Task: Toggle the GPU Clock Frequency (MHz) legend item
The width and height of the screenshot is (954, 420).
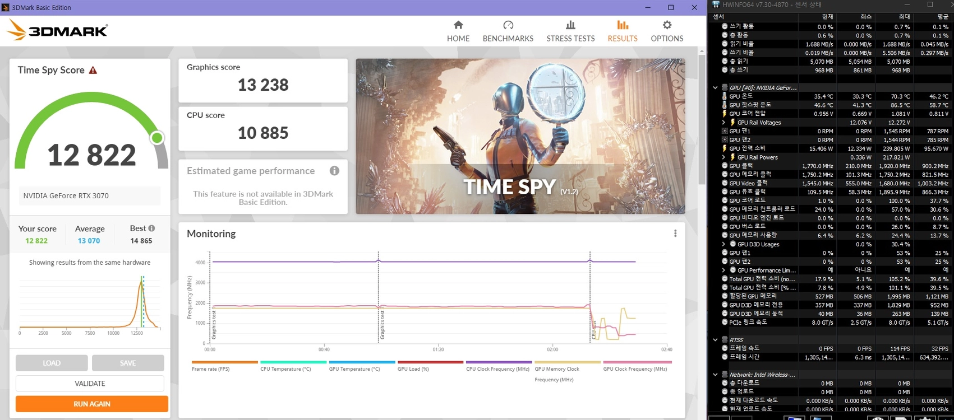Action: [x=637, y=366]
